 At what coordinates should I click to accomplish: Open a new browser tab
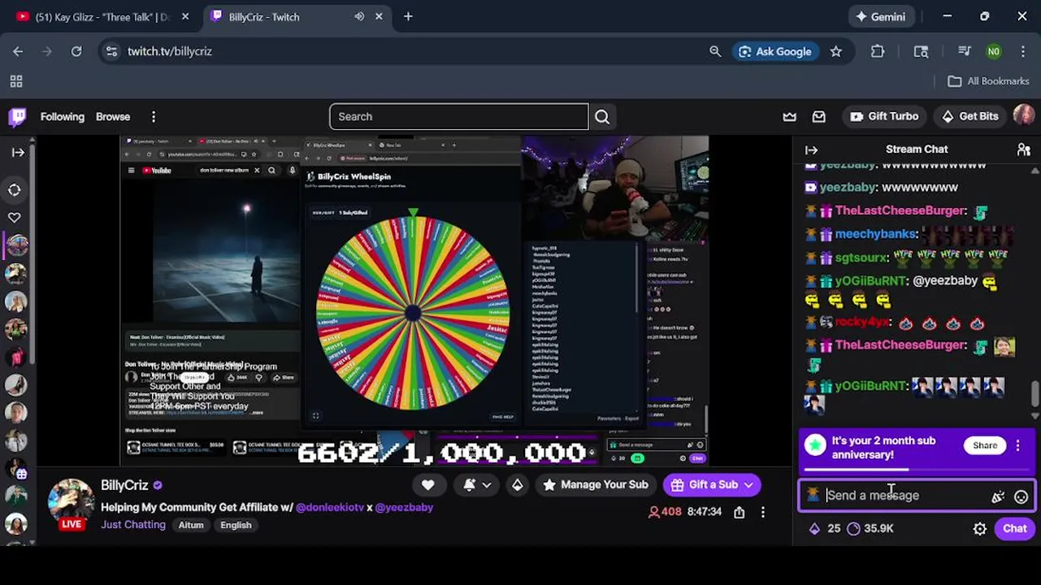408,16
